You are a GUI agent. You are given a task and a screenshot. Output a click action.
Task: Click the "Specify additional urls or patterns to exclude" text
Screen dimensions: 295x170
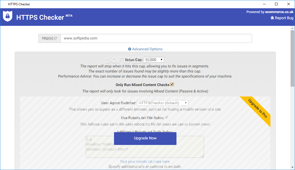145,167
